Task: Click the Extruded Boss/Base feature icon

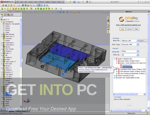Action: 2,9
